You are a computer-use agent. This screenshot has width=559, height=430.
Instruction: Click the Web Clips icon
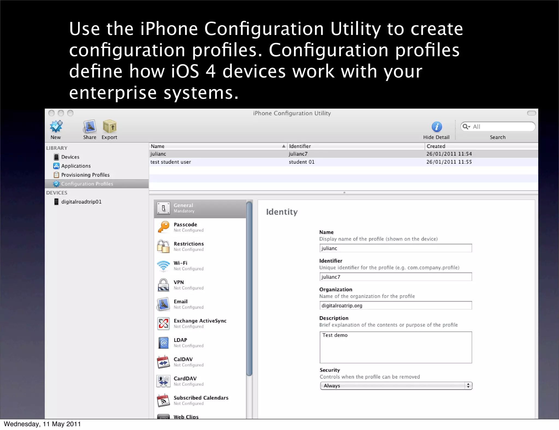(x=163, y=417)
